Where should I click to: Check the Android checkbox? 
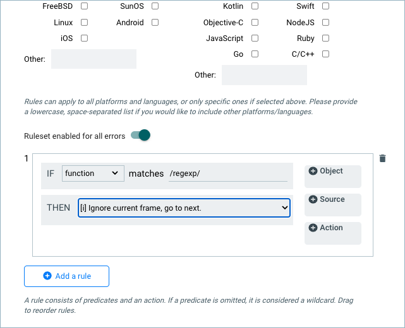(x=155, y=23)
